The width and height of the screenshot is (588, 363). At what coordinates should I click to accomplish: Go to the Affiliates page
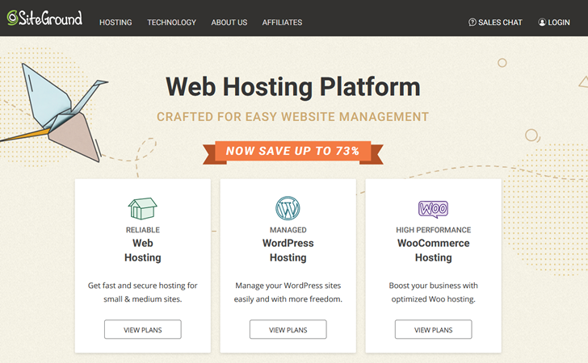282,23
